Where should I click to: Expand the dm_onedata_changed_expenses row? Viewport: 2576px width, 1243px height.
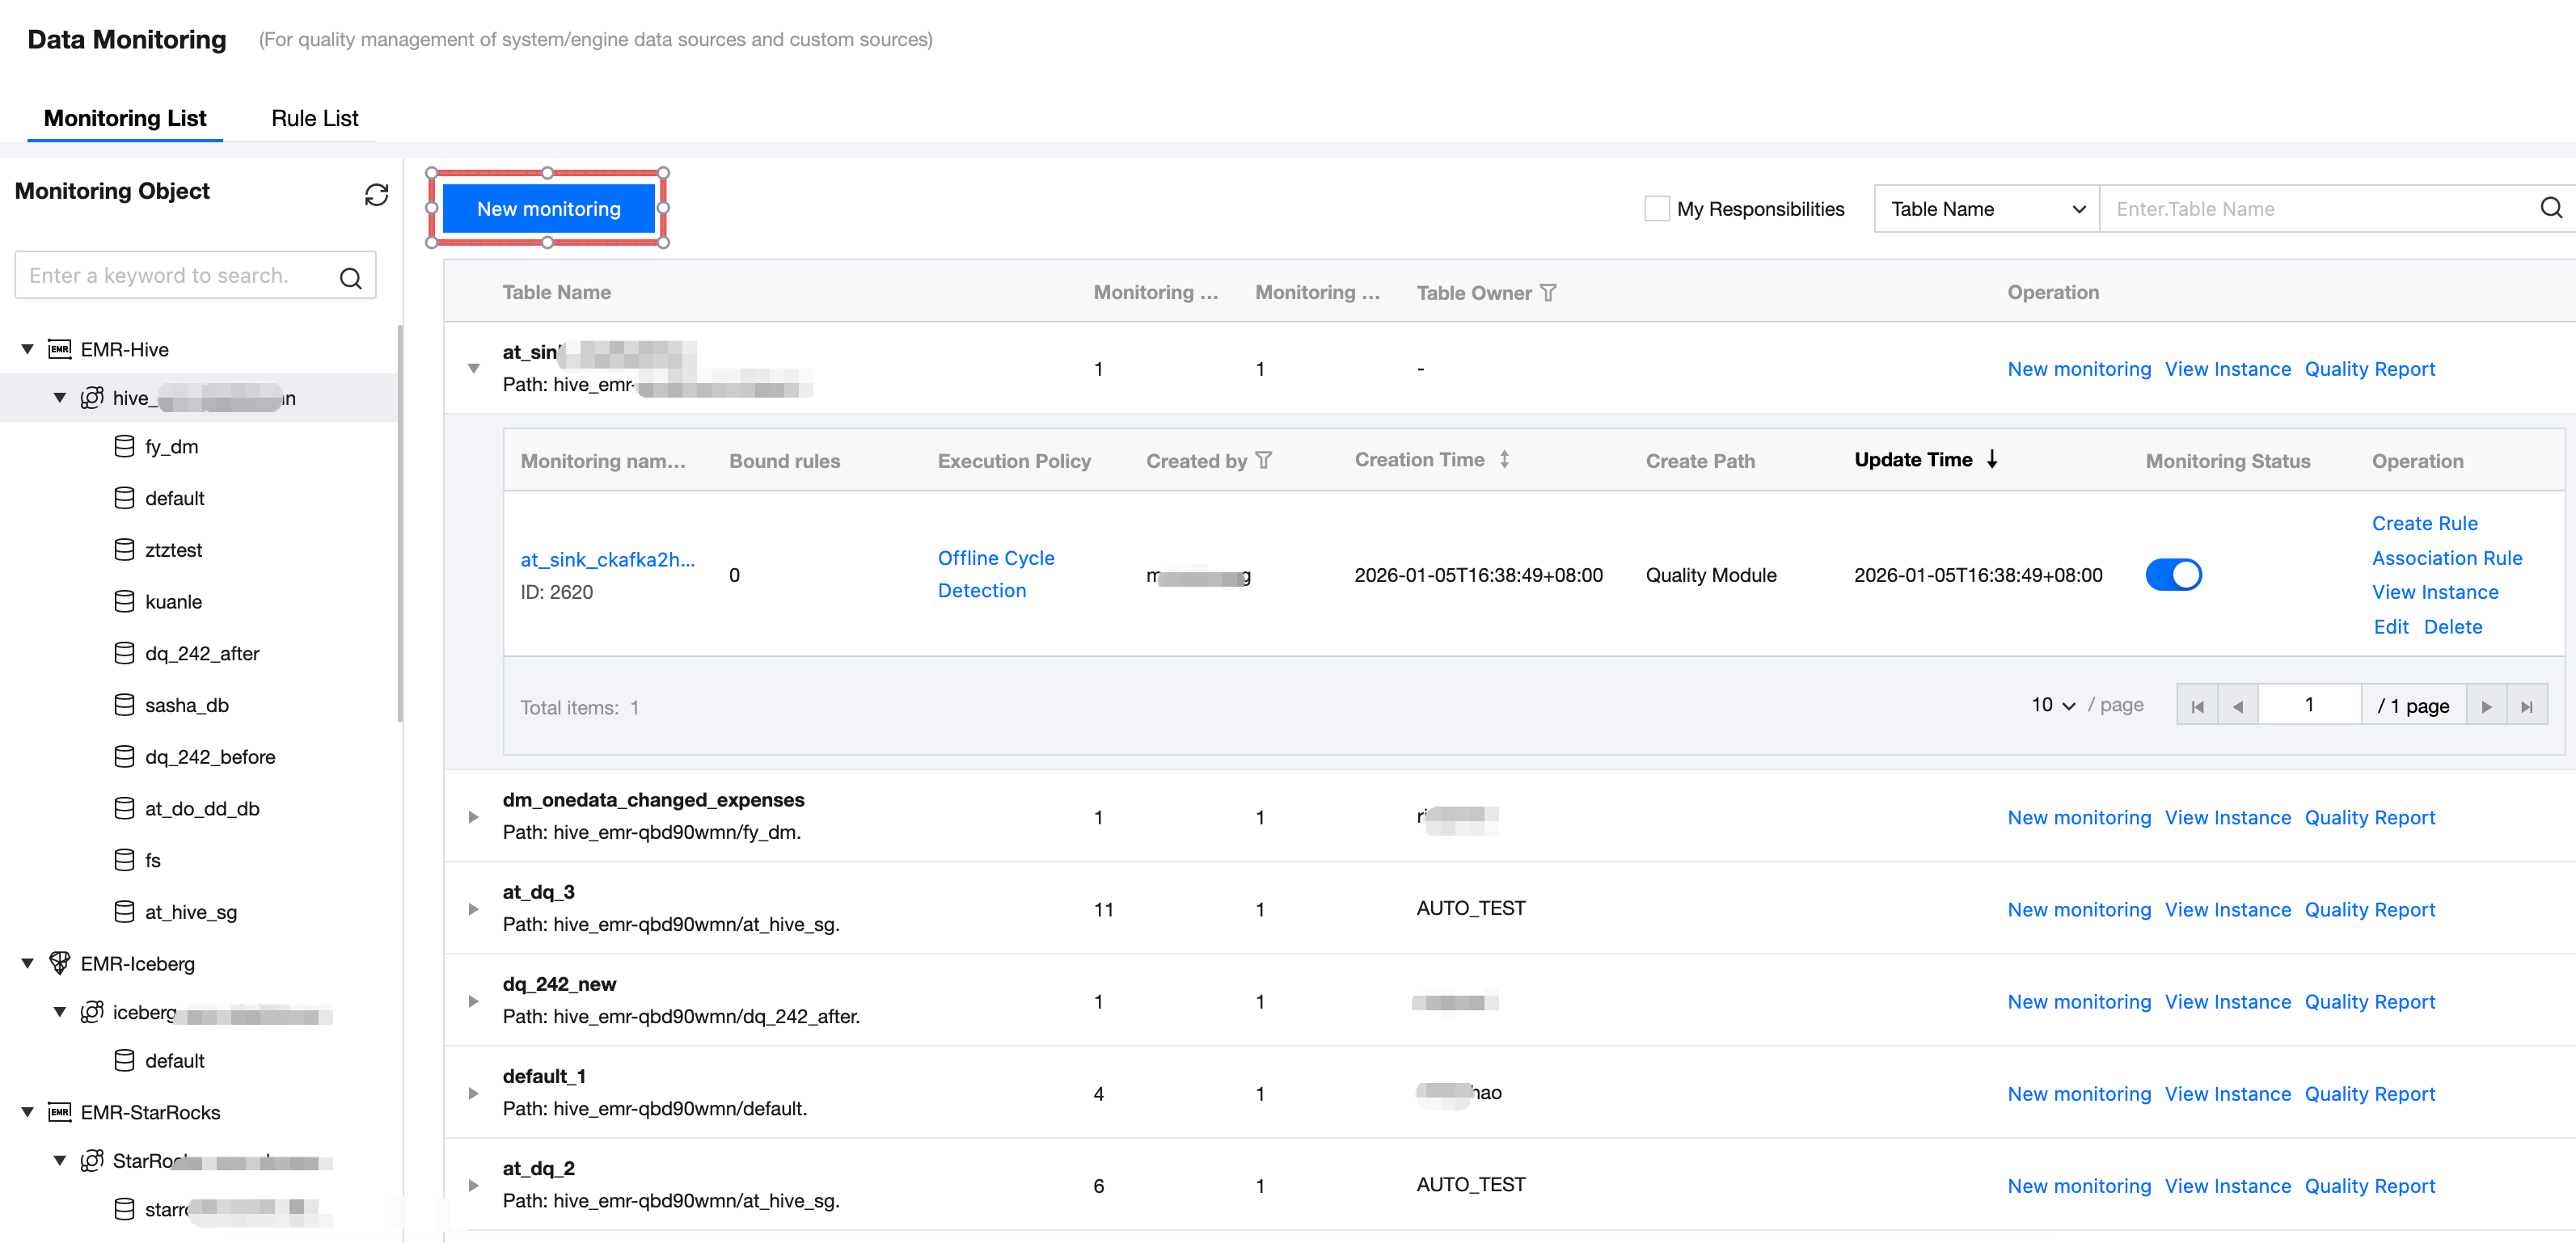coord(473,816)
